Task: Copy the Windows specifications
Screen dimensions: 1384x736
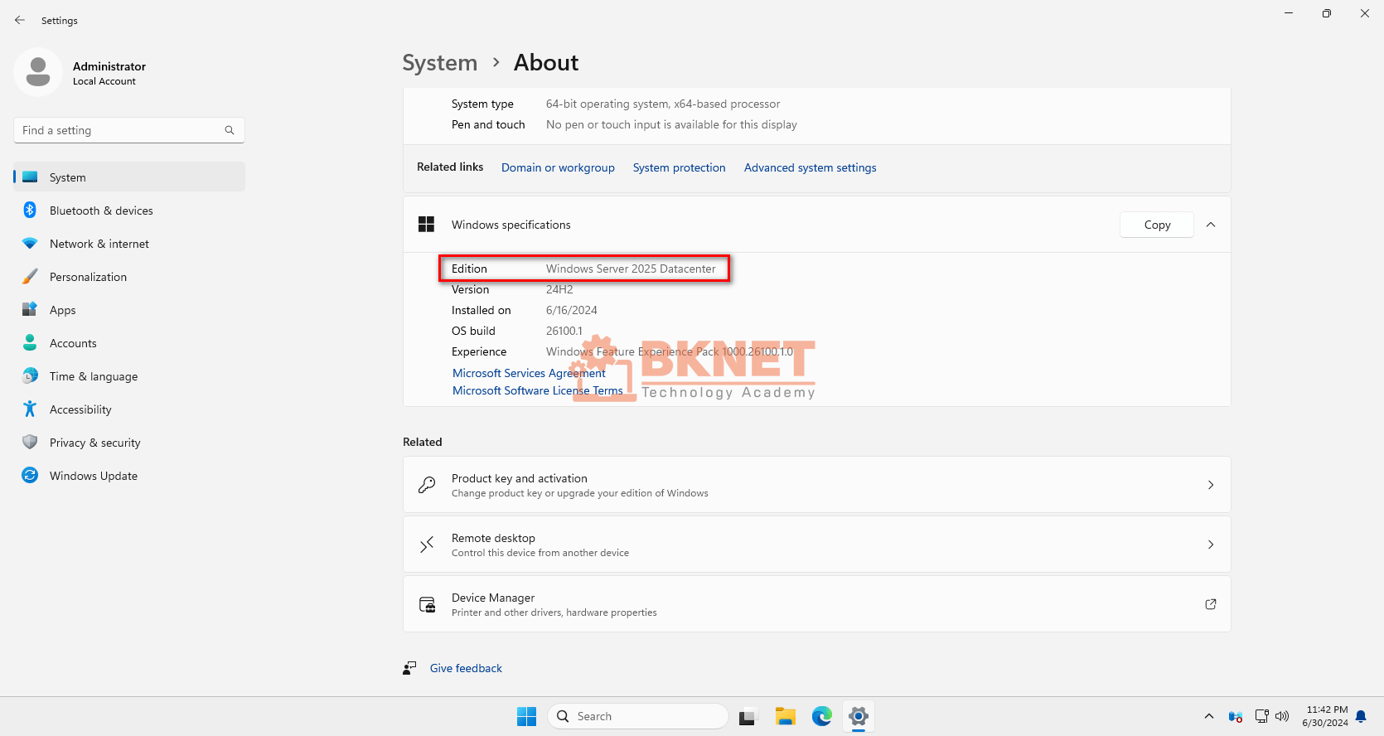Action: 1157,225
